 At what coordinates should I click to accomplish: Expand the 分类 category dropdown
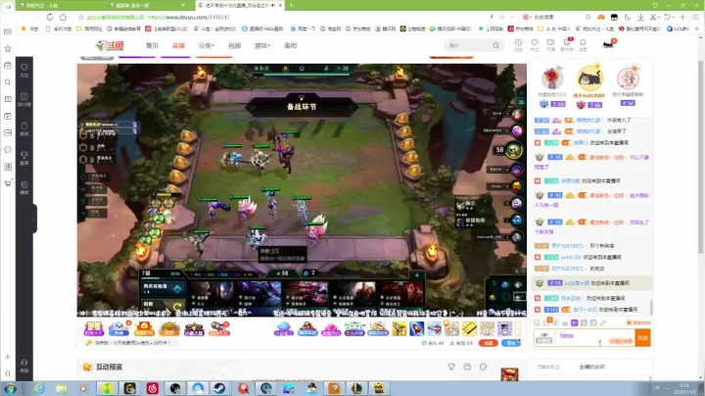coord(207,45)
